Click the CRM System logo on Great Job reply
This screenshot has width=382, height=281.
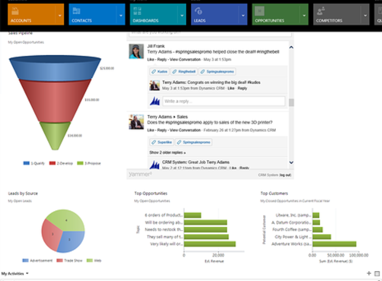pyautogui.click(x=155, y=165)
